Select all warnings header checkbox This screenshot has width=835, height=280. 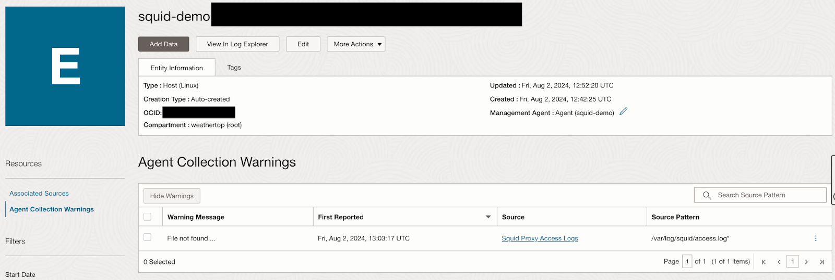(x=148, y=217)
